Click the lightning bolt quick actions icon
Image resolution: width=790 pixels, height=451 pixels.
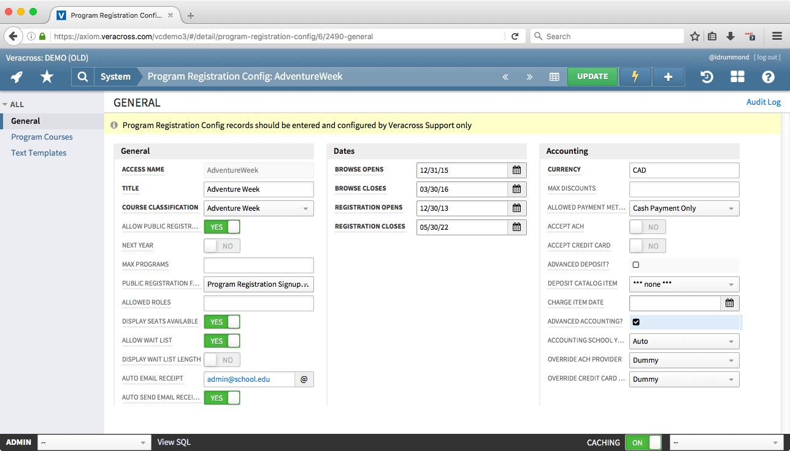(635, 77)
